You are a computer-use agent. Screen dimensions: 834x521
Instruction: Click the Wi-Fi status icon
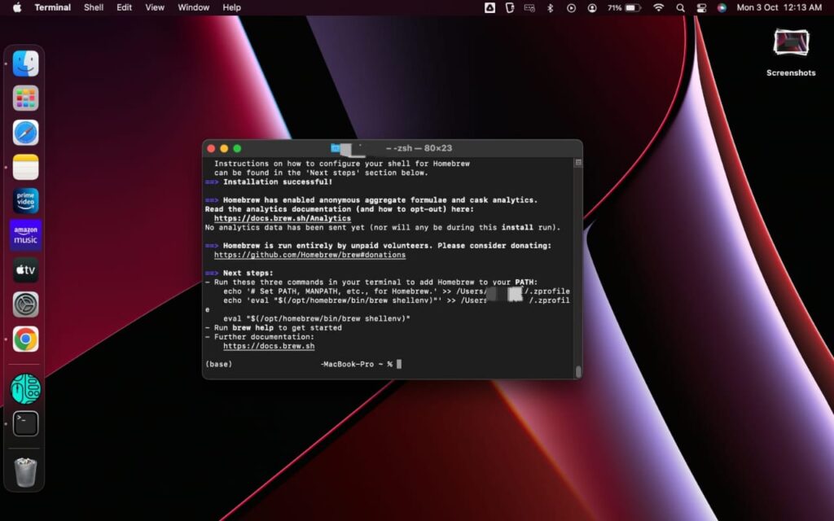click(658, 7)
